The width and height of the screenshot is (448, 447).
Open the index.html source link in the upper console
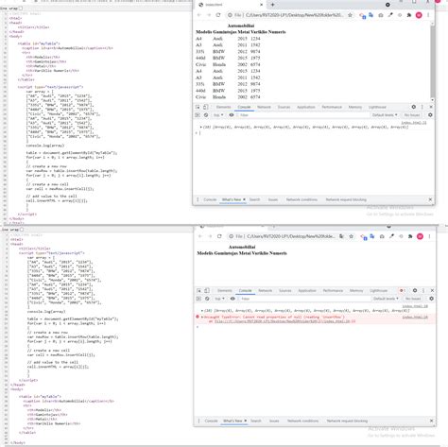(414, 123)
